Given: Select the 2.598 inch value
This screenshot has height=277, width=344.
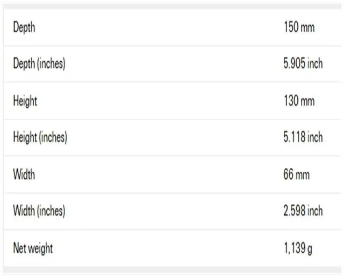Looking at the screenshot, I should (303, 211).
